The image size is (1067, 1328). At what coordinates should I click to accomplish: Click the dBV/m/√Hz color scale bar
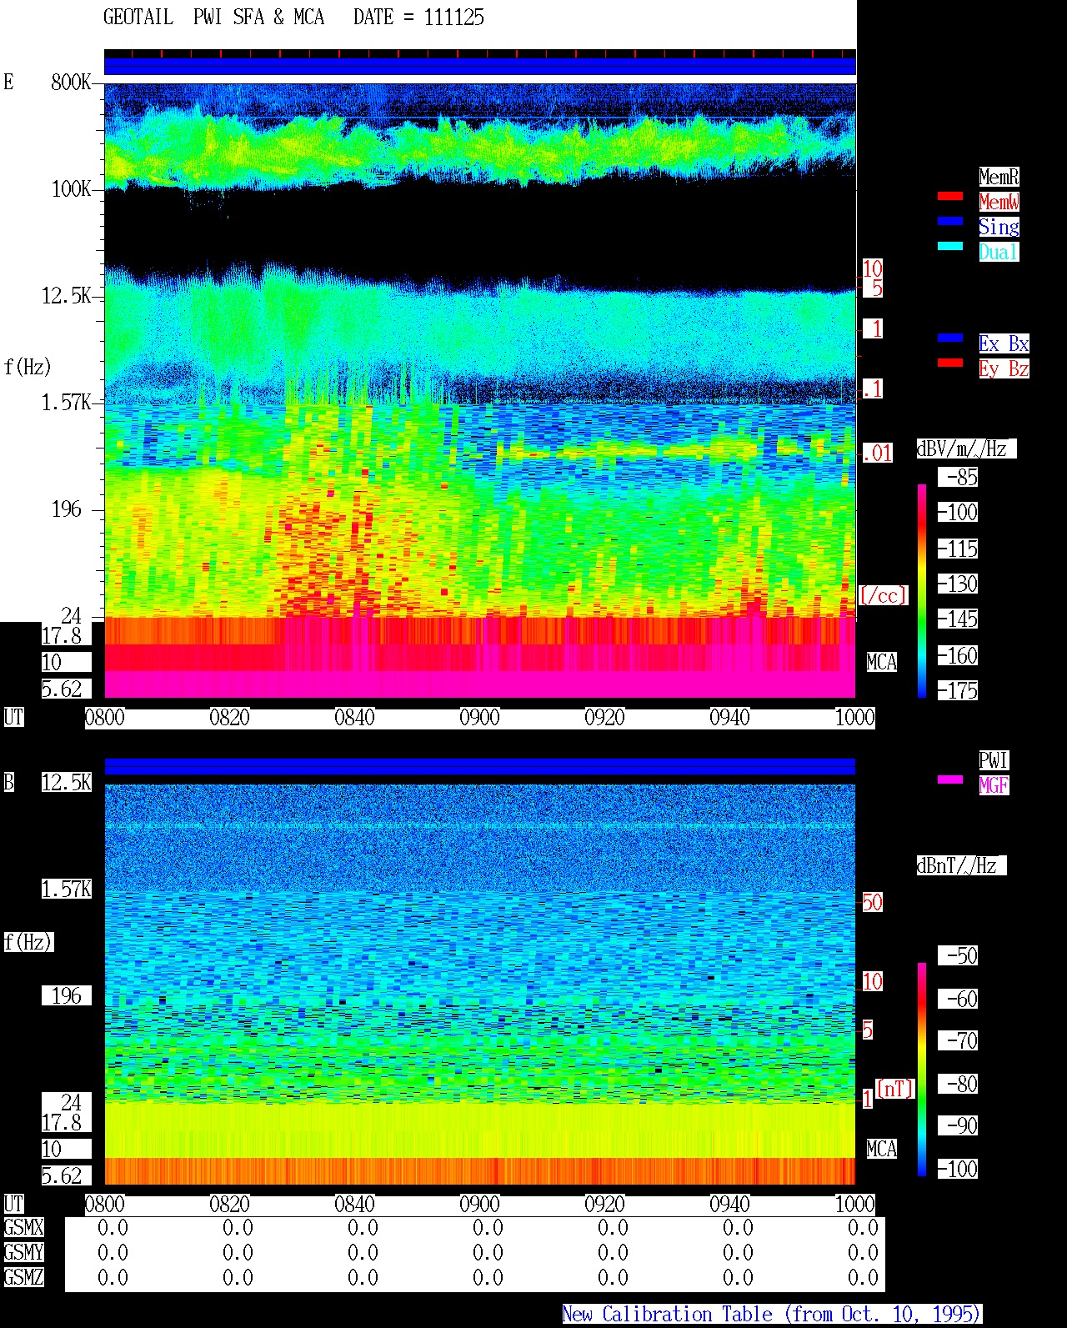(922, 590)
